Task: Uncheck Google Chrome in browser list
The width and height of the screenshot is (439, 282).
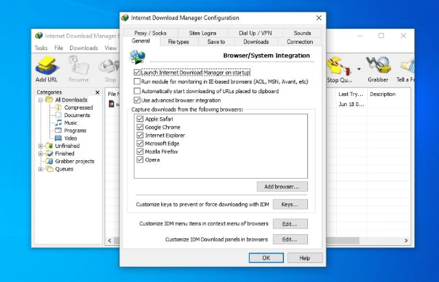Action: (141, 127)
